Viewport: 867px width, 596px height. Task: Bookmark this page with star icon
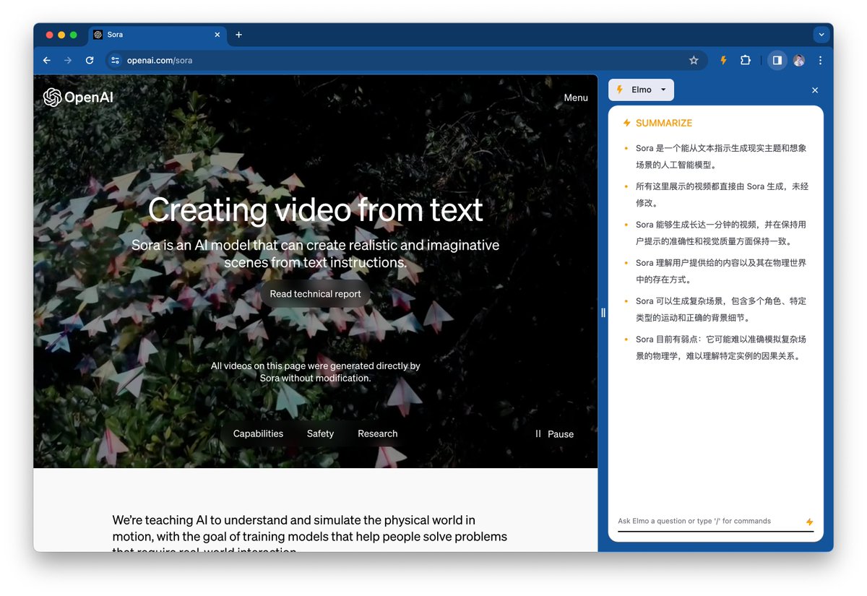(694, 61)
